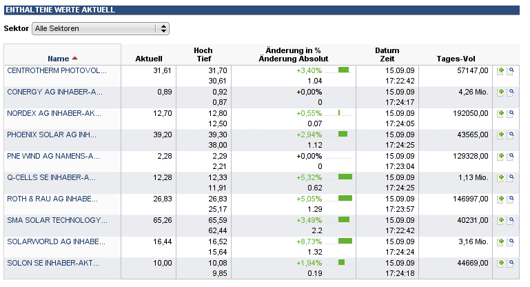Sort the table by the Name column
Viewport: 530px width, 287px height.
pos(59,59)
